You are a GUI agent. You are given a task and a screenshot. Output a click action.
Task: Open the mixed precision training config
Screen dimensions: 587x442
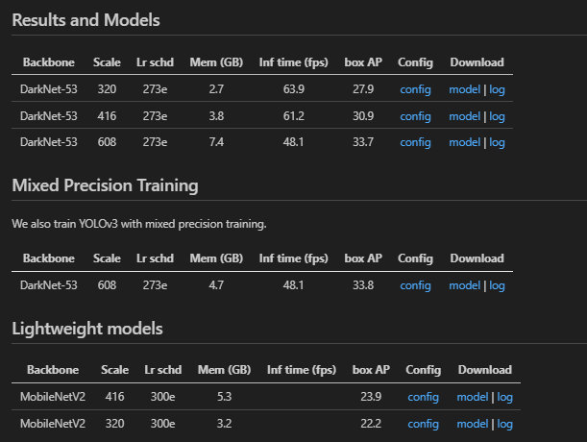[x=415, y=285]
